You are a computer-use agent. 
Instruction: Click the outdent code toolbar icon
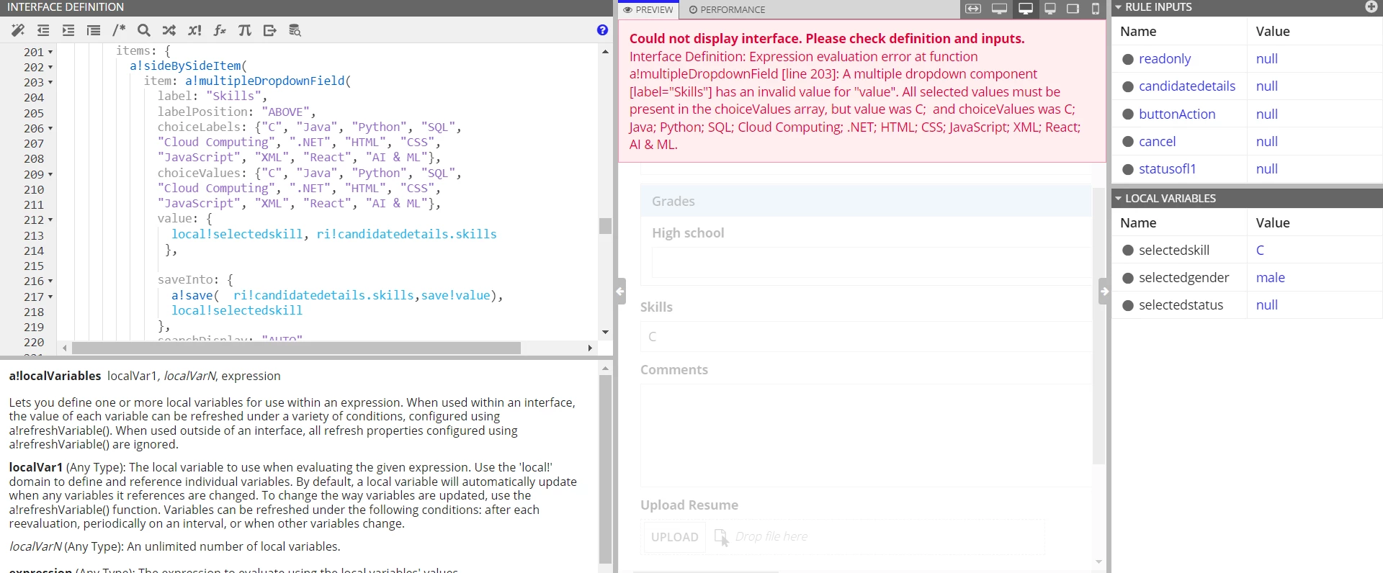[43, 30]
